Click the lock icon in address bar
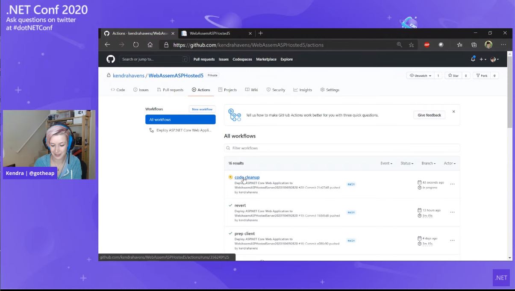The width and height of the screenshot is (515, 291). pyautogui.click(x=166, y=44)
